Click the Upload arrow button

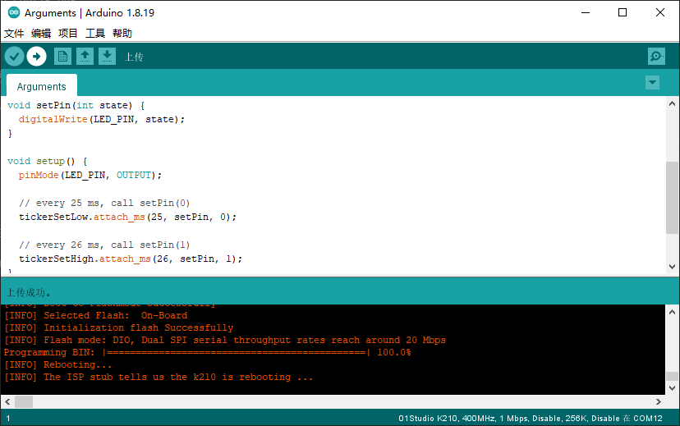tap(36, 57)
